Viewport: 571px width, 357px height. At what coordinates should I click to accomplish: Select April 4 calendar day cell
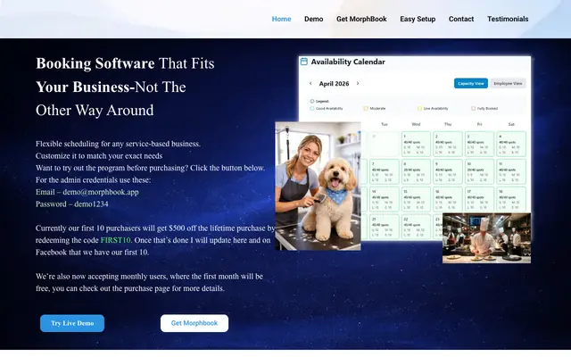click(511, 144)
